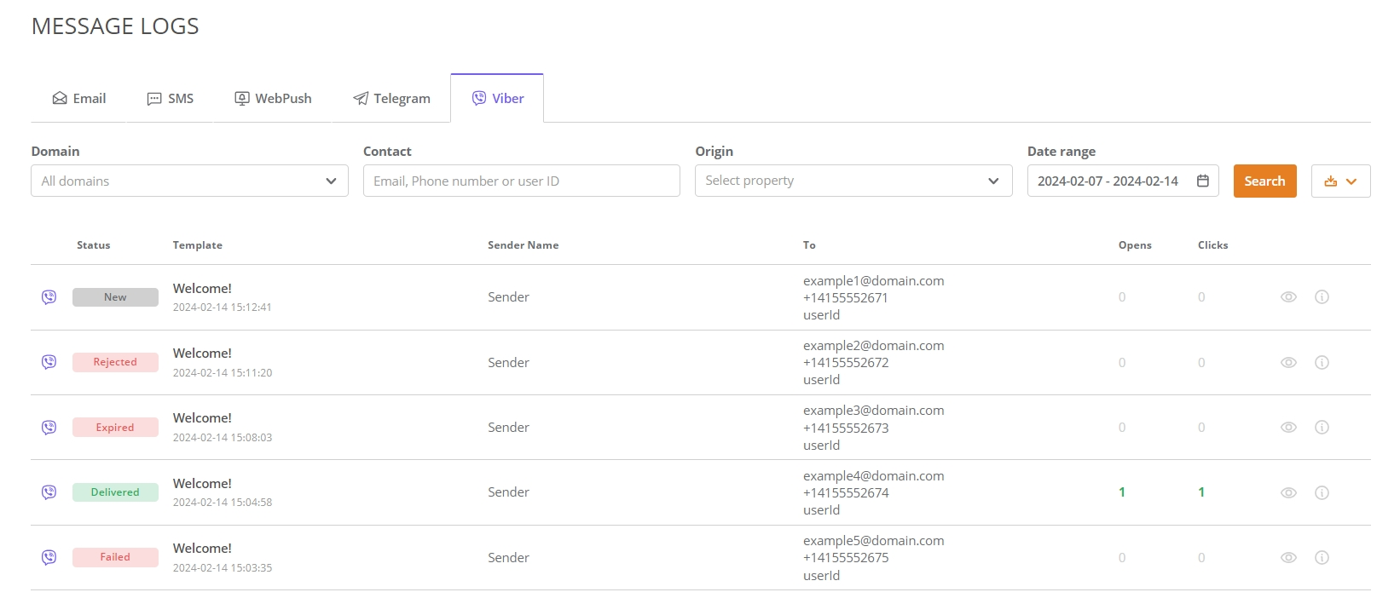The image size is (1400, 598).
Task: Open info icon for the New message
Action: (1322, 297)
